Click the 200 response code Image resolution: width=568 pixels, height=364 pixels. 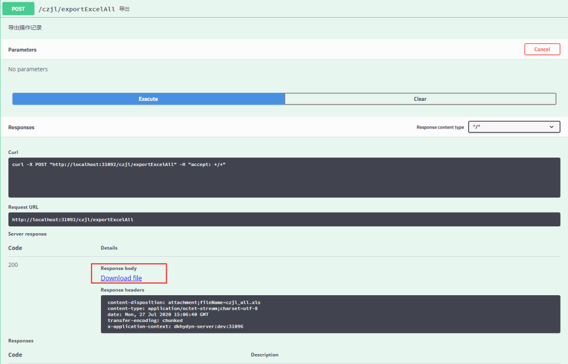13,265
